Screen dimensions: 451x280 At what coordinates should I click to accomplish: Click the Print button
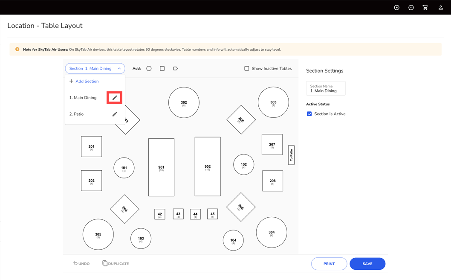[329, 264]
